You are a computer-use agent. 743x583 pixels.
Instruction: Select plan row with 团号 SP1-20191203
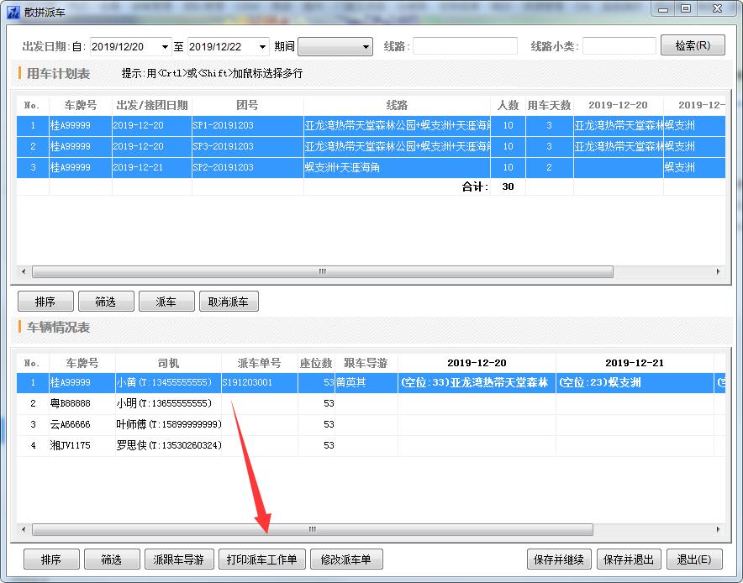click(371, 125)
